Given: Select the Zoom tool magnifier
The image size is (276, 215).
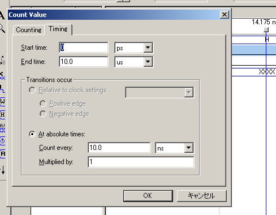Looking at the screenshot, I should click(x=2, y=29).
